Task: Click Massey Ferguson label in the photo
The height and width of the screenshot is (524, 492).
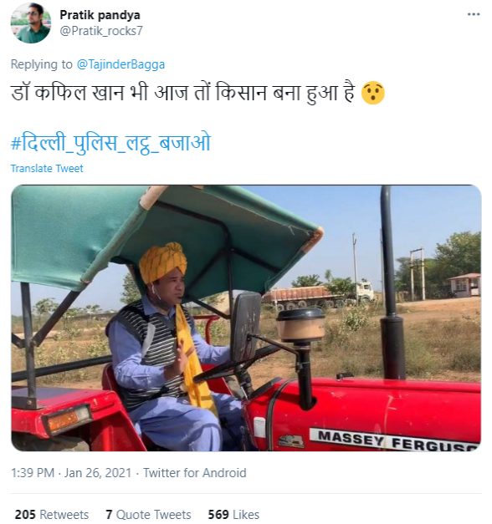Action: (x=395, y=439)
